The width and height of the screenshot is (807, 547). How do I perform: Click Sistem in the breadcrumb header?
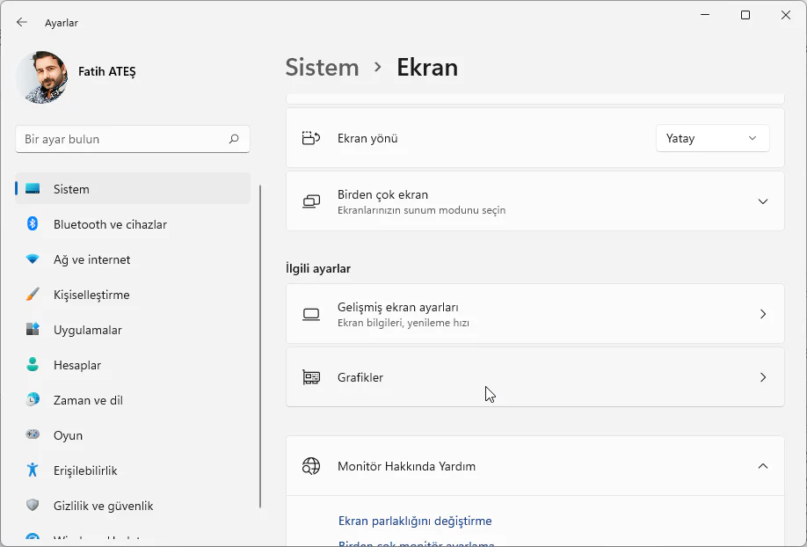click(x=322, y=68)
